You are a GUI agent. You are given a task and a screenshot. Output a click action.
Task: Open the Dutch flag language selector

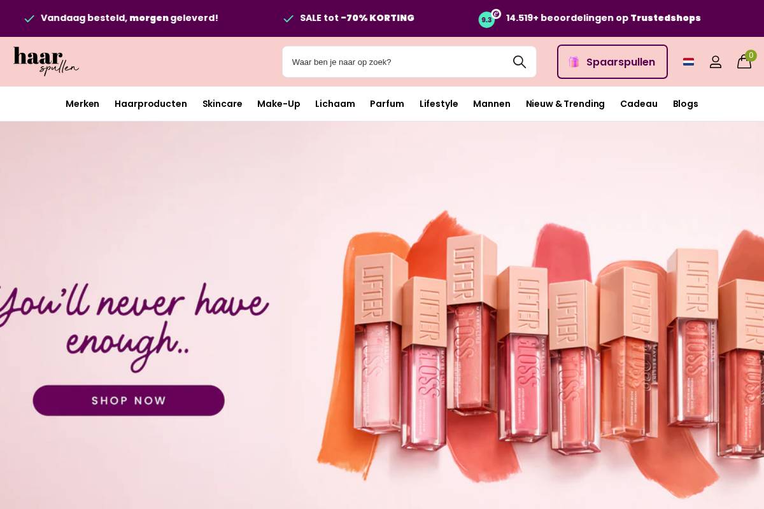pyautogui.click(x=688, y=62)
